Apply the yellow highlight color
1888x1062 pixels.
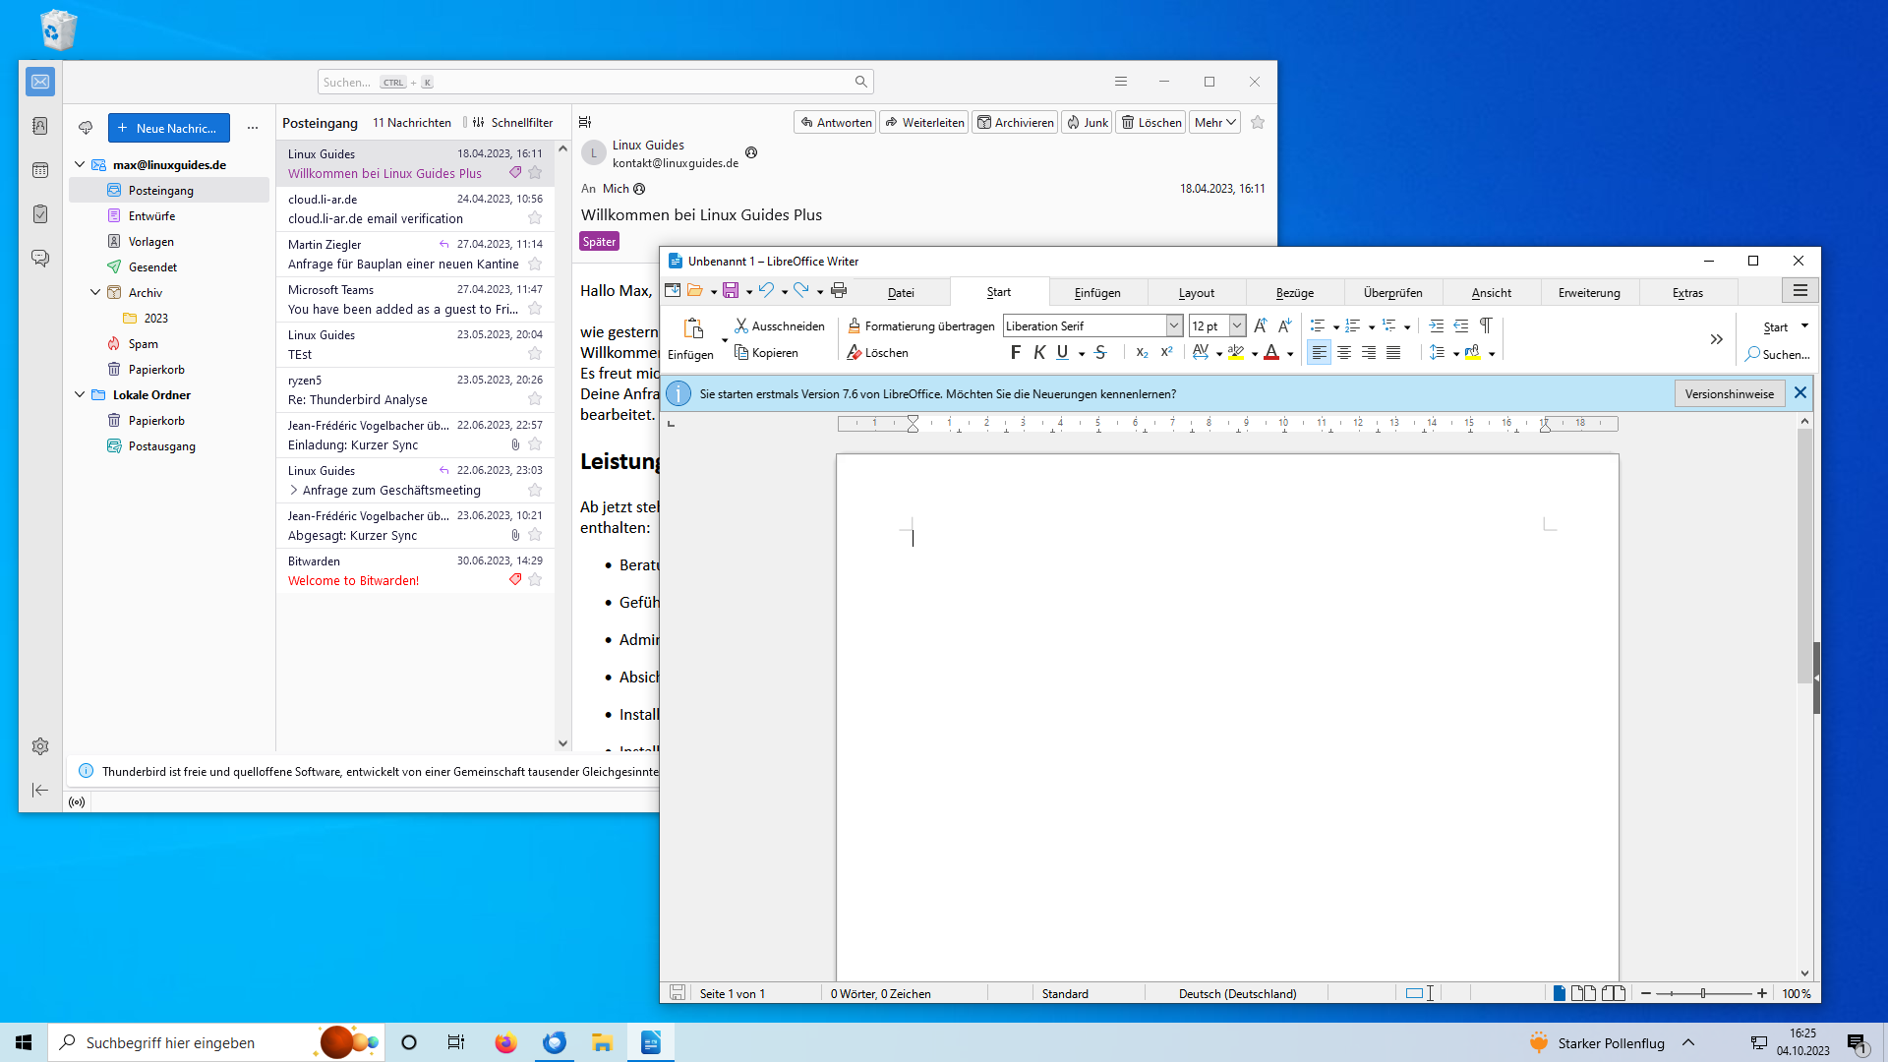(1236, 352)
